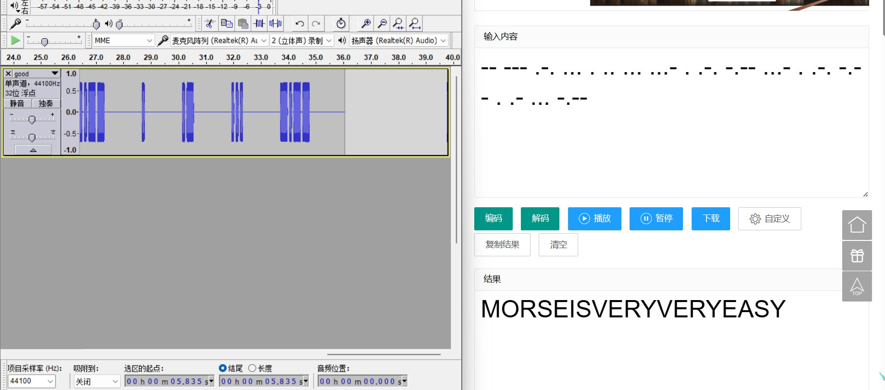Zoom out of the waveform
This screenshot has height=390, width=885.
[382, 24]
